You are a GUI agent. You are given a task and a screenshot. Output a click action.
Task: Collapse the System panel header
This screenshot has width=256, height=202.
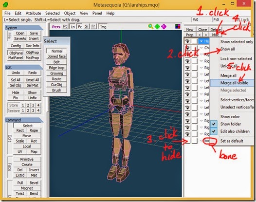[24, 28]
